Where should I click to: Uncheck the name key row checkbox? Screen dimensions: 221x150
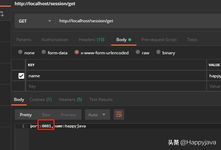coord(21,76)
